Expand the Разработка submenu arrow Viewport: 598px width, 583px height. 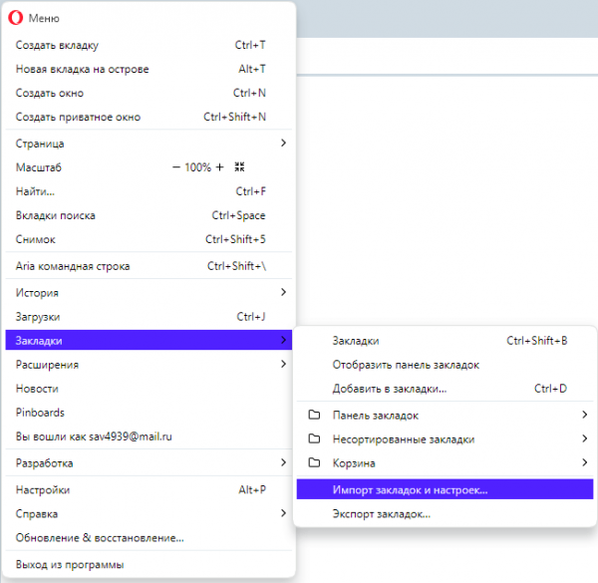283,462
